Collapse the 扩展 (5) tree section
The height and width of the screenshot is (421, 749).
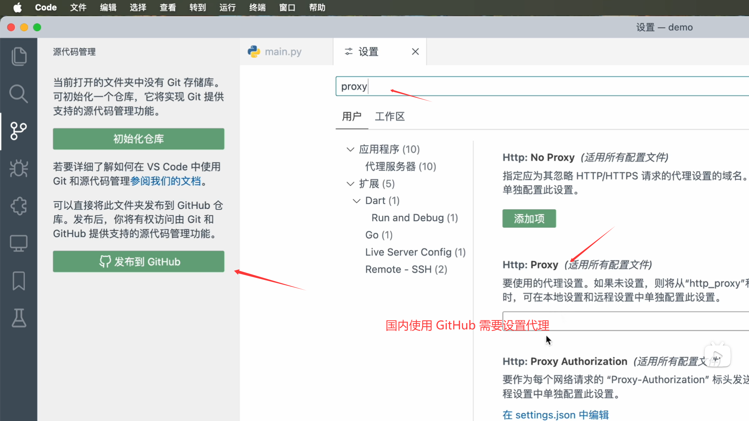click(x=350, y=184)
